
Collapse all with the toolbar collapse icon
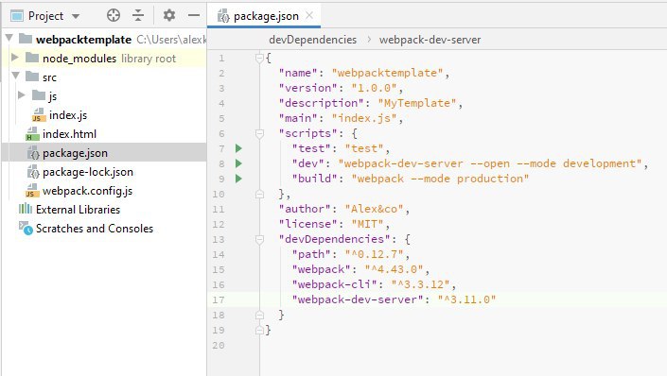pyautogui.click(x=138, y=16)
